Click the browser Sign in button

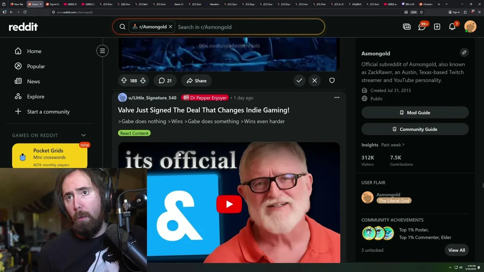click(x=454, y=12)
